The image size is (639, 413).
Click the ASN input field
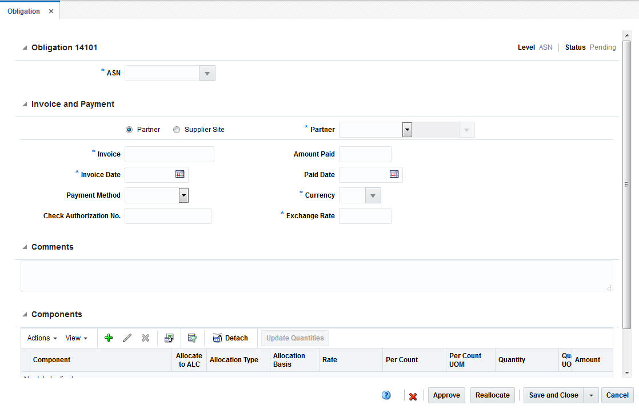pyautogui.click(x=162, y=73)
